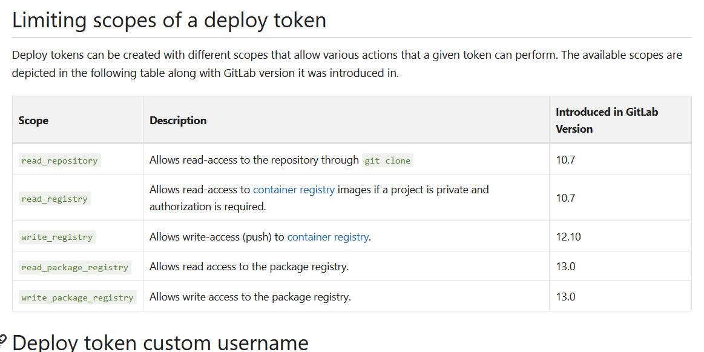704x352 pixels.
Task: Click the 13.0 version in write_package_registry row
Action: pyautogui.click(x=565, y=297)
